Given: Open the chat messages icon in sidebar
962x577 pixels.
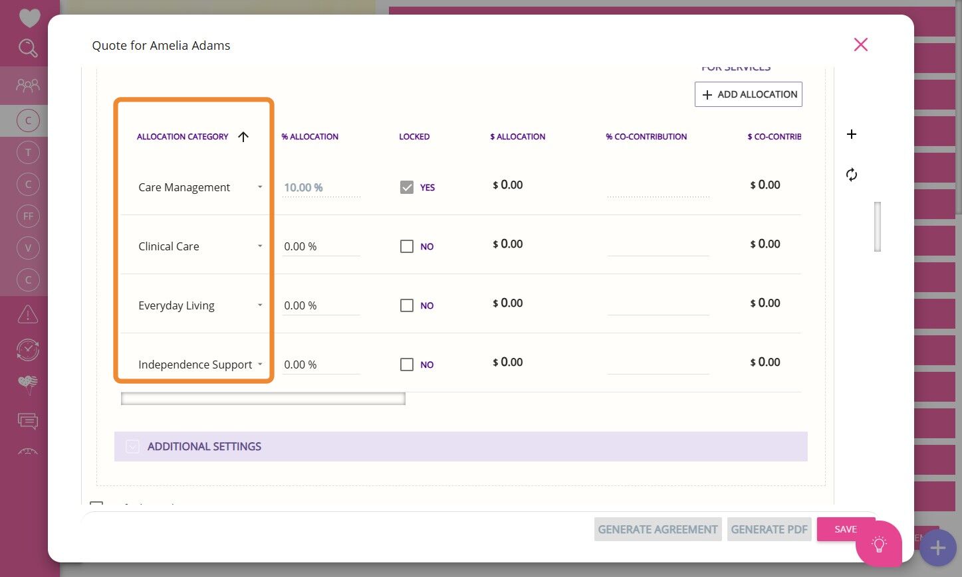Looking at the screenshot, I should click(x=28, y=421).
